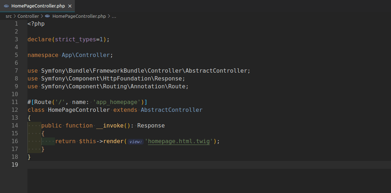This screenshot has height=193, width=391.
Task: Click line number 1 in gutter
Action: pyautogui.click(x=16, y=24)
